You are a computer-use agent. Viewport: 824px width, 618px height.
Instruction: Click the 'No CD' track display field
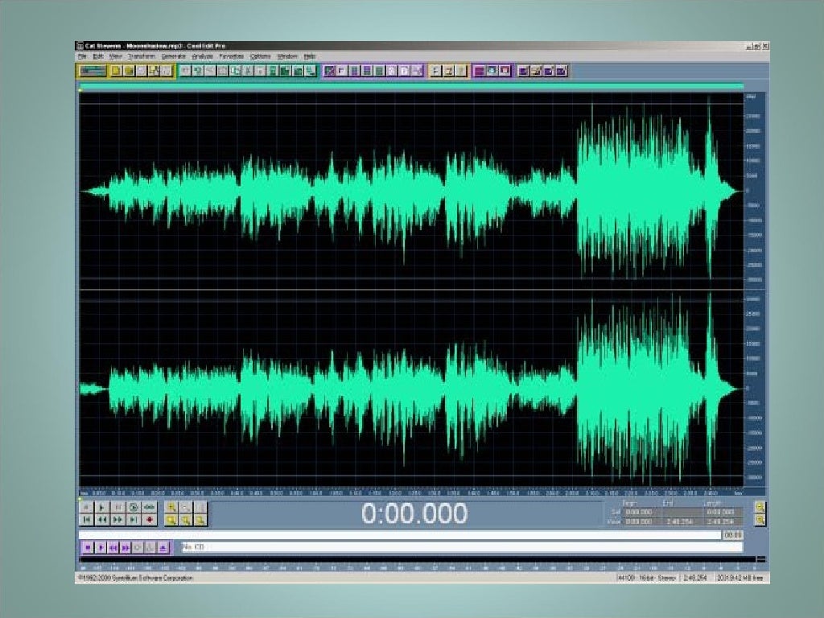461,547
